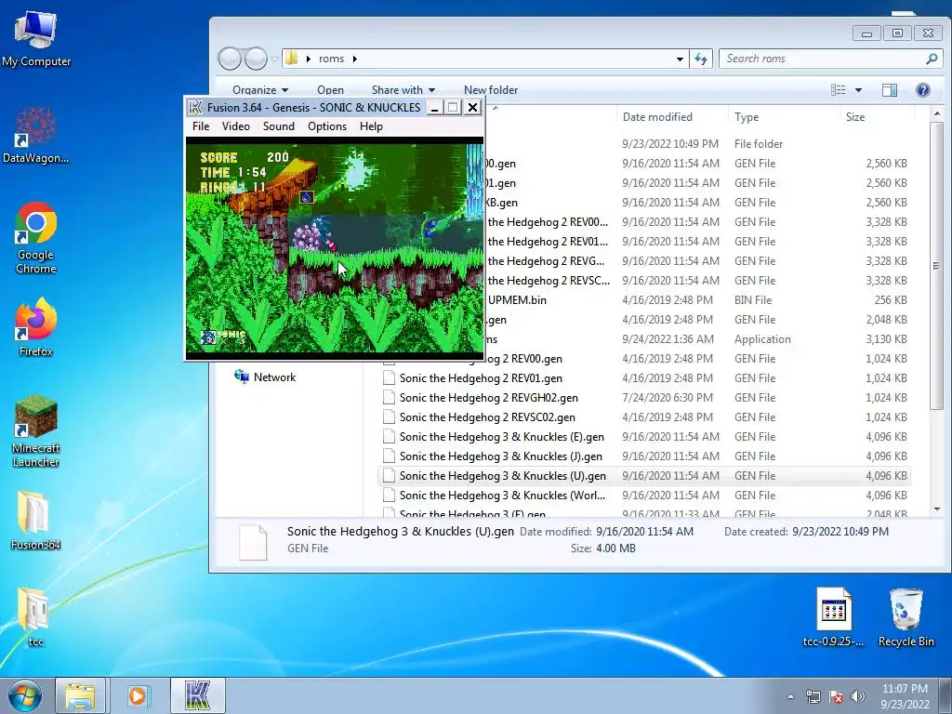Click the Explorer Forward navigation button
The height and width of the screenshot is (714, 952).
pyautogui.click(x=256, y=59)
